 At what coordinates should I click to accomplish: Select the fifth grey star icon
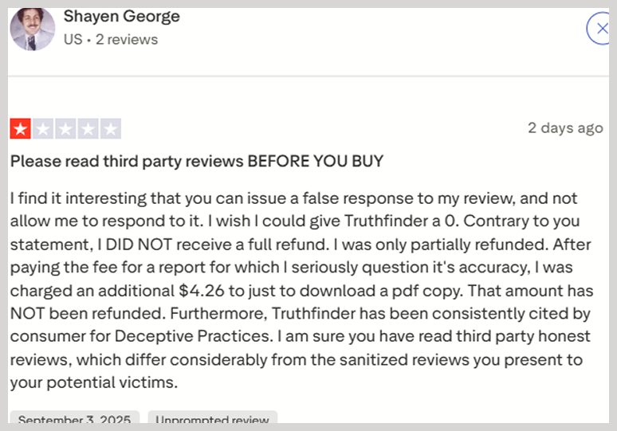point(111,128)
